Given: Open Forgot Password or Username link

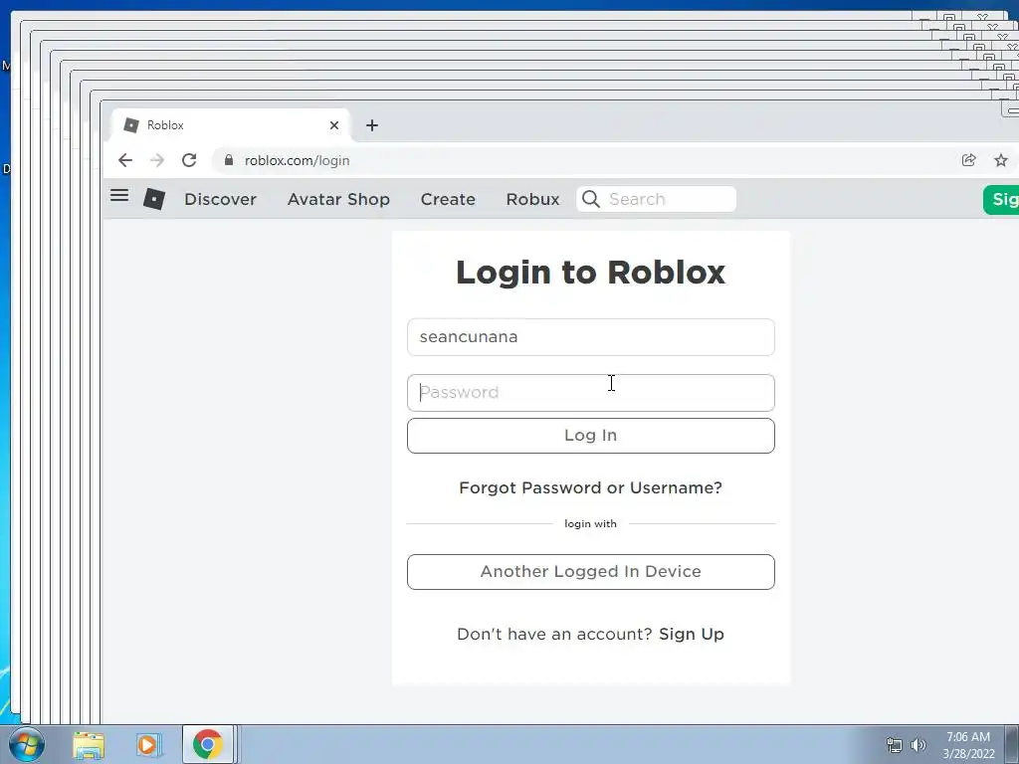Looking at the screenshot, I should (x=591, y=487).
